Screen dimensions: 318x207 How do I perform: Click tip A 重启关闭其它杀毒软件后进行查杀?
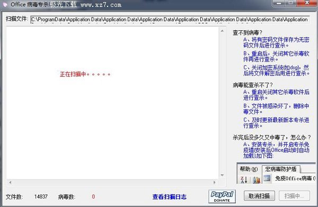(x=276, y=95)
